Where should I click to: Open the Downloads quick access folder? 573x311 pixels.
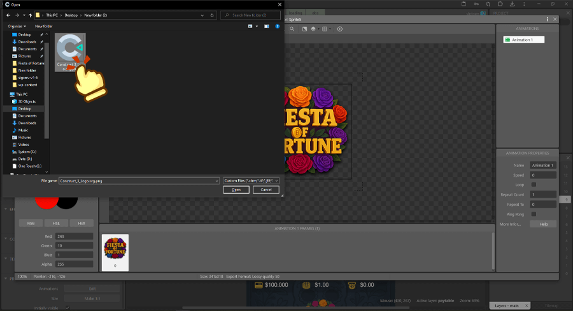click(27, 41)
